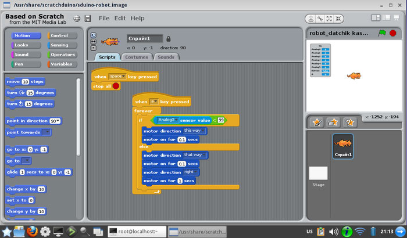The height and width of the screenshot is (238, 407).
Task: Click the turn clockwise 15 degrees block
Action: pos(31,93)
